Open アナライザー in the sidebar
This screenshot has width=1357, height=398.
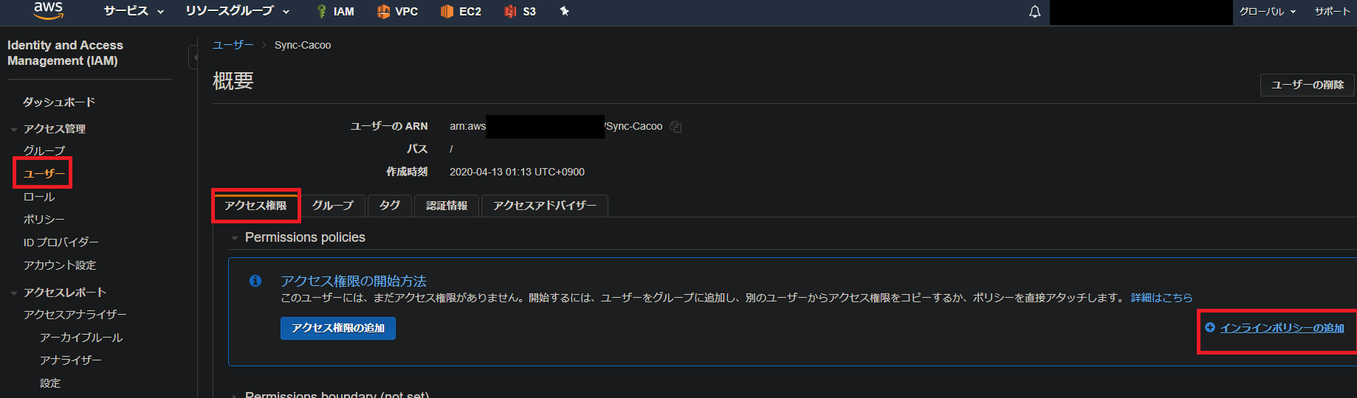pos(71,360)
